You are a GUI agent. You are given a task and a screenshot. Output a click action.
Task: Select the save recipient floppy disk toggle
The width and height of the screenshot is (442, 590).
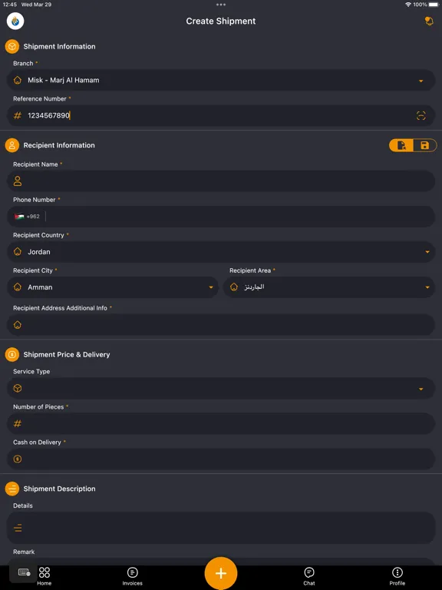tap(424, 145)
